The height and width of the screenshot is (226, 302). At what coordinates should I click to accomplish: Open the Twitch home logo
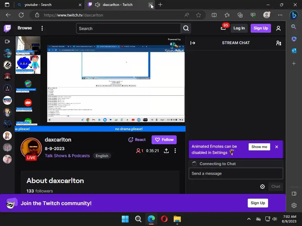pos(7,28)
